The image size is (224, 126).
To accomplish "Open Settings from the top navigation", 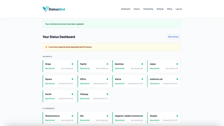I will 160,9.
